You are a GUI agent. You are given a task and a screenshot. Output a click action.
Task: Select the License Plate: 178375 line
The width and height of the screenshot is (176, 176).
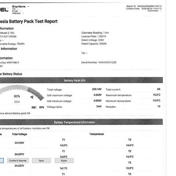pyautogui.click(x=93, y=36)
